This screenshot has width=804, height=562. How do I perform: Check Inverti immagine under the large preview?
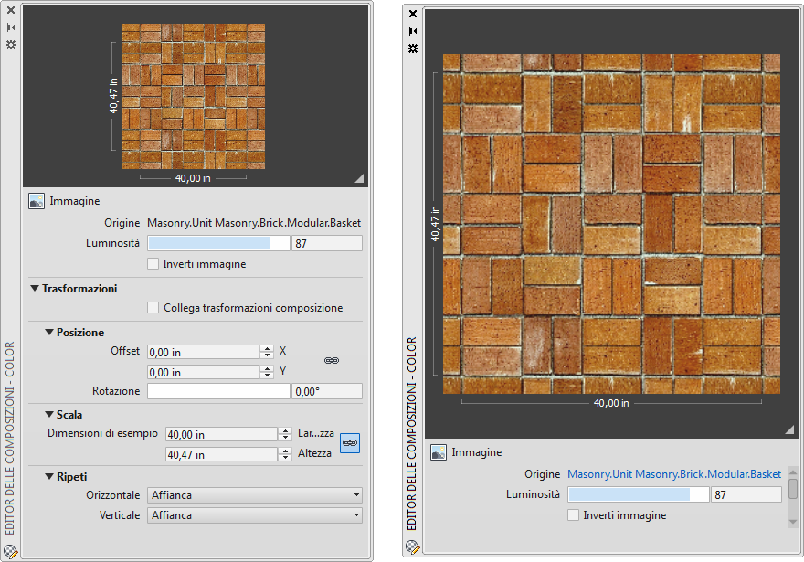pyautogui.click(x=574, y=515)
